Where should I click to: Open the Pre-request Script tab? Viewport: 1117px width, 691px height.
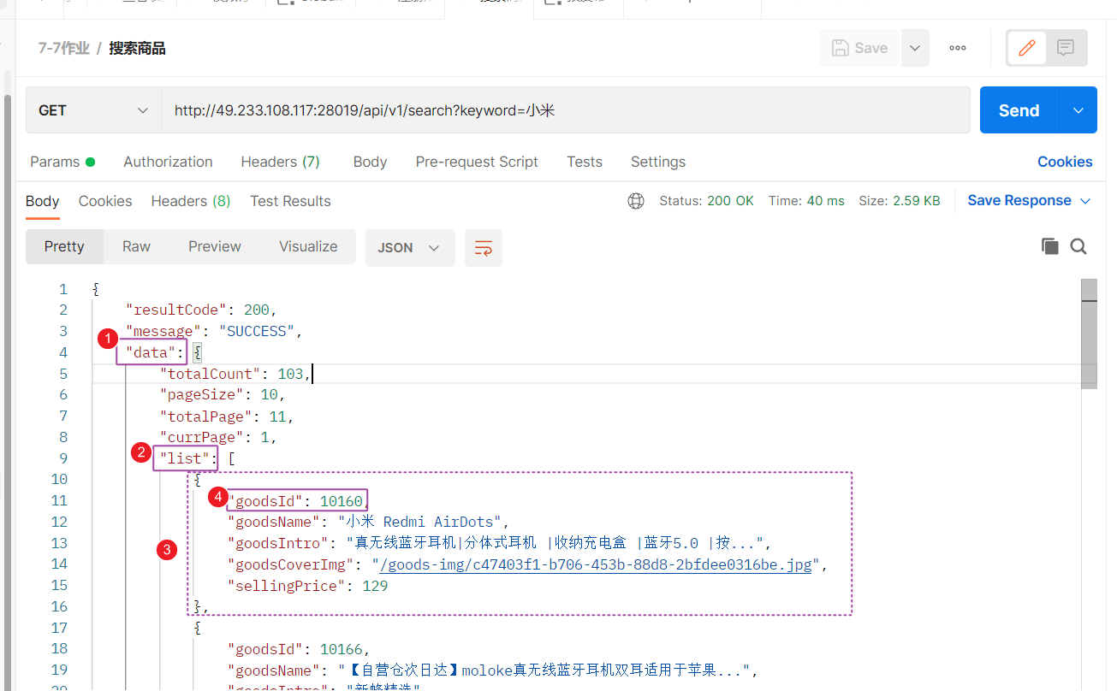point(477,162)
